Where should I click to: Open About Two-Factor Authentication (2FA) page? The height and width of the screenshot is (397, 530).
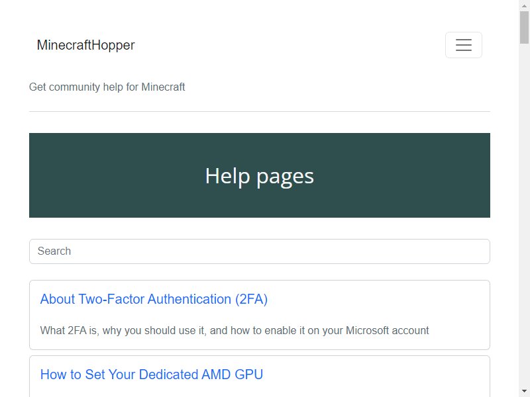154,299
